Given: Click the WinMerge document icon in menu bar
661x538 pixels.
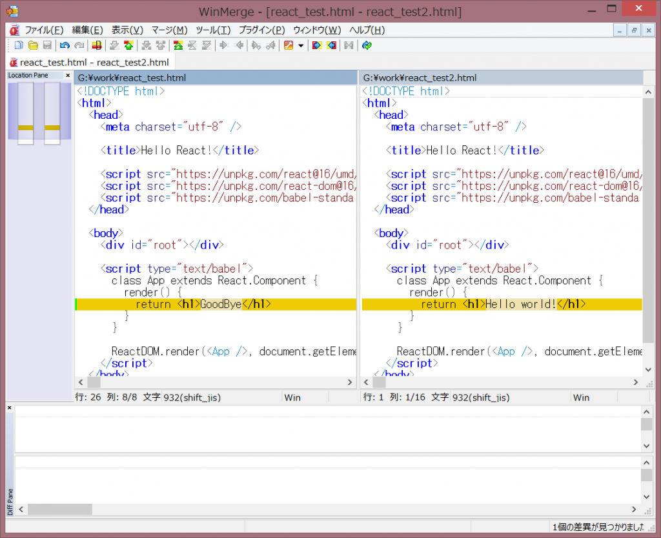Looking at the screenshot, I should pyautogui.click(x=14, y=30).
